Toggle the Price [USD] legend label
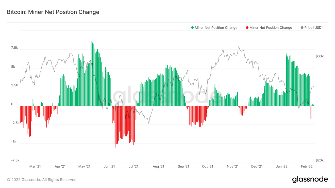This screenshot has height=188, width=335. pyautogui.click(x=313, y=28)
